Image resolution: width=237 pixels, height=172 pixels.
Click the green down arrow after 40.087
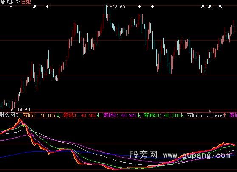pos(58,115)
